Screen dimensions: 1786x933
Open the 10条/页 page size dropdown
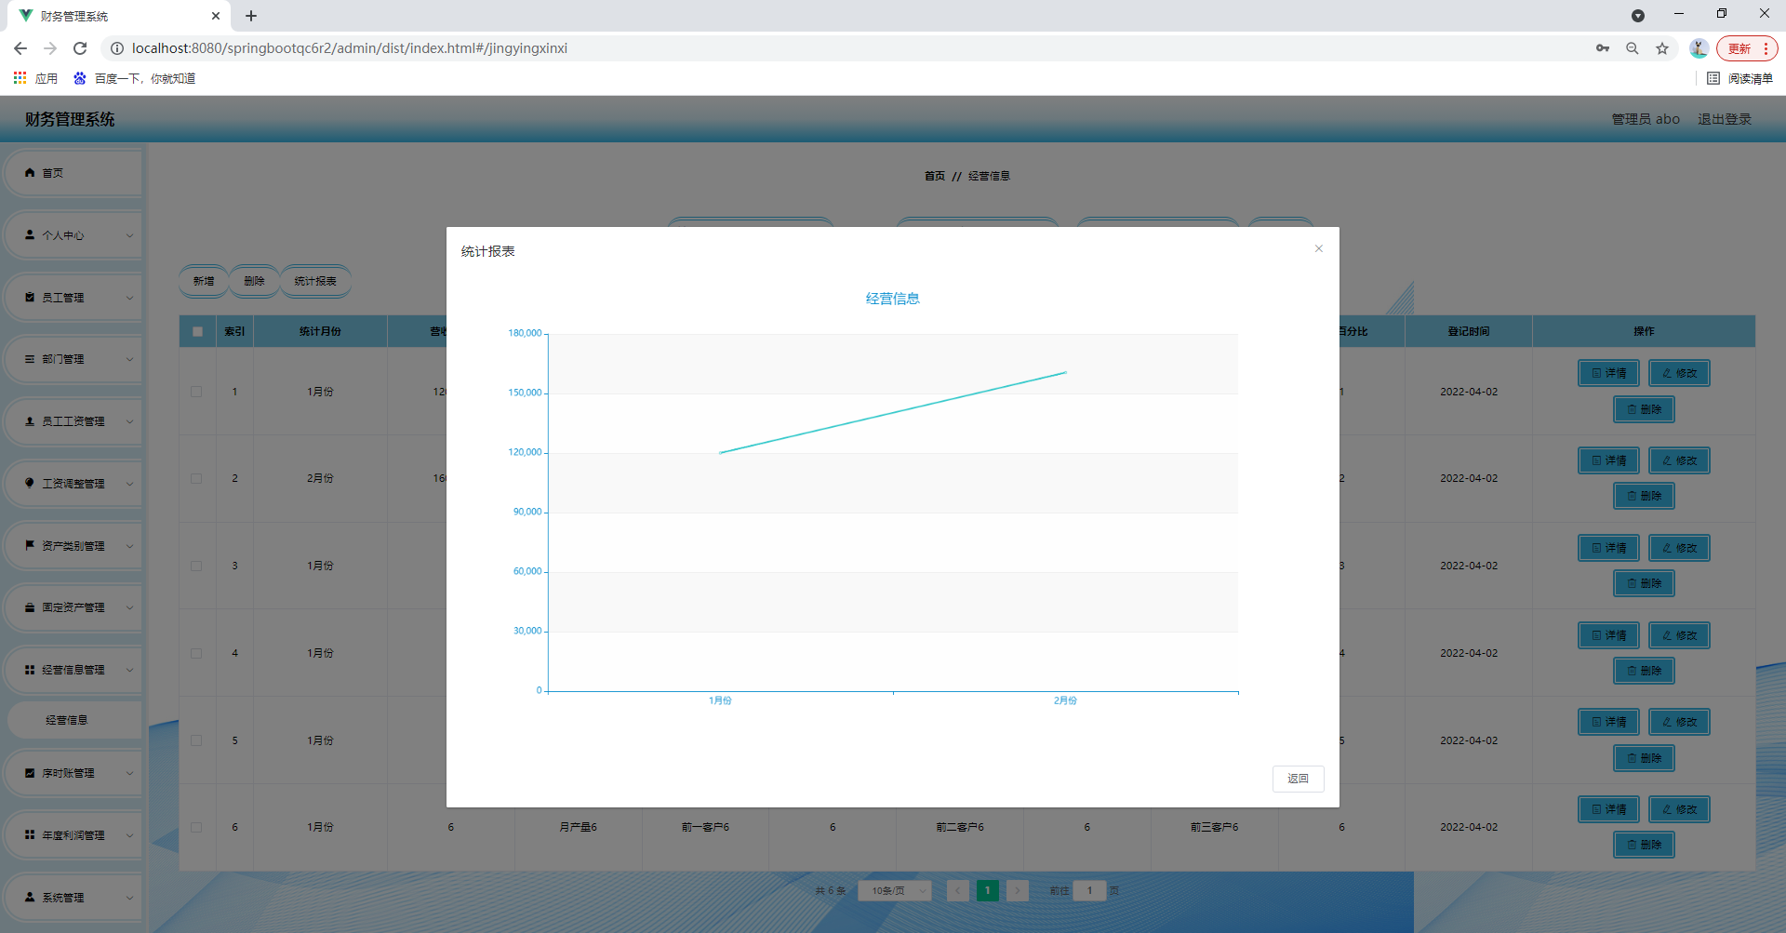pyautogui.click(x=895, y=890)
